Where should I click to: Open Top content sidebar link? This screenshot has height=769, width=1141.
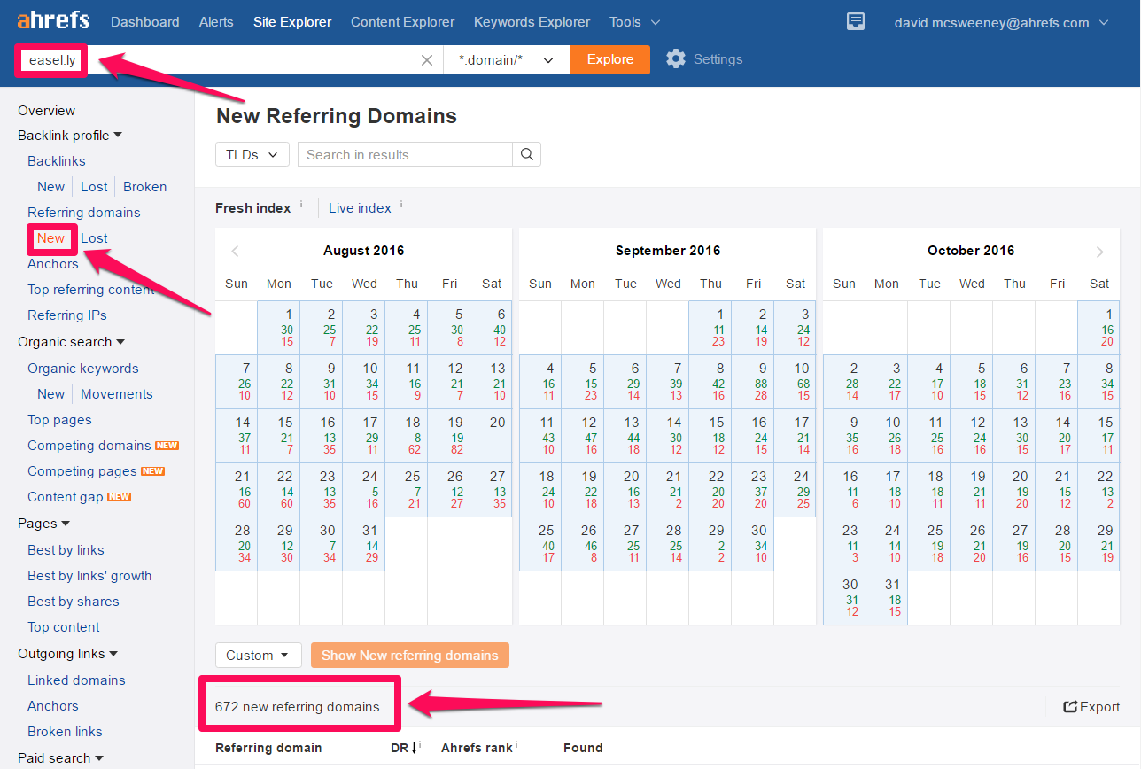click(64, 627)
